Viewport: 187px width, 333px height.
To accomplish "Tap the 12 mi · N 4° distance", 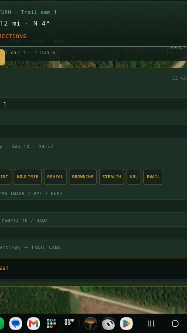I will (25, 23).
